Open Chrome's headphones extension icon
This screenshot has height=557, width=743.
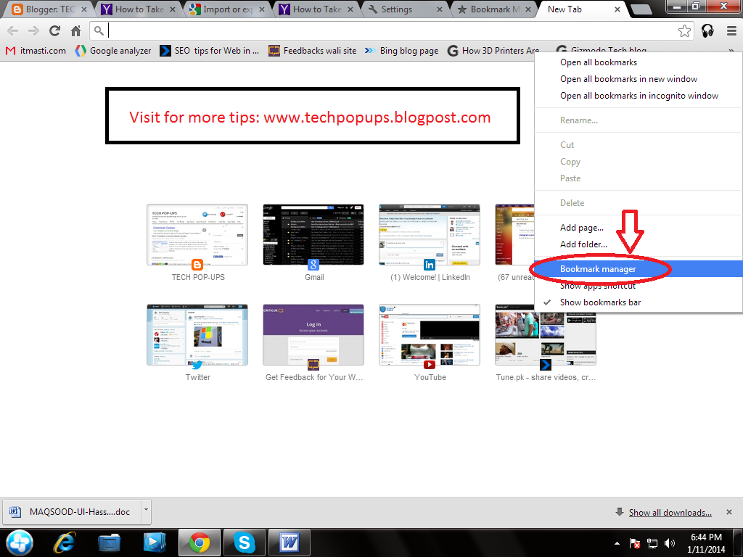708,30
